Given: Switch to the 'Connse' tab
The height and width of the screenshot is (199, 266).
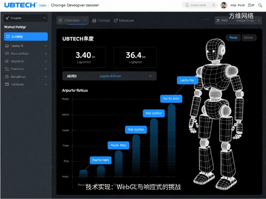Looking at the screenshot, I should [101, 21].
